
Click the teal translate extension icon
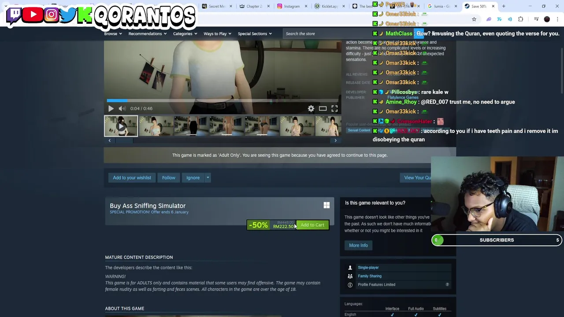tap(499, 19)
